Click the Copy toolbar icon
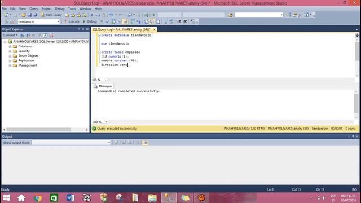This screenshot has width=361, height=203. (98, 15)
